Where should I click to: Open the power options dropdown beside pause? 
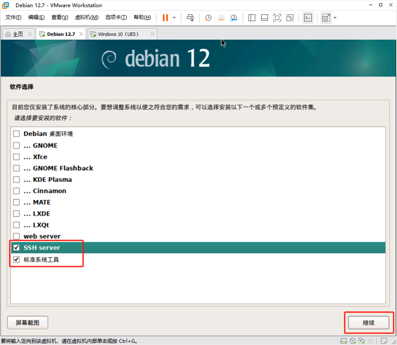[174, 18]
